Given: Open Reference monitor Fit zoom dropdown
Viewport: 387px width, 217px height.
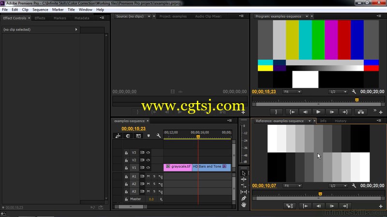Looking at the screenshot, I should (292, 186).
